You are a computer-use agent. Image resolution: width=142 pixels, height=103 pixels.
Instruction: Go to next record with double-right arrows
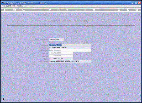click(x=76, y=10)
